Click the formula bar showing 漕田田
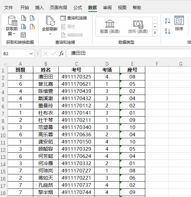The image size is (191, 197). (x=129, y=54)
